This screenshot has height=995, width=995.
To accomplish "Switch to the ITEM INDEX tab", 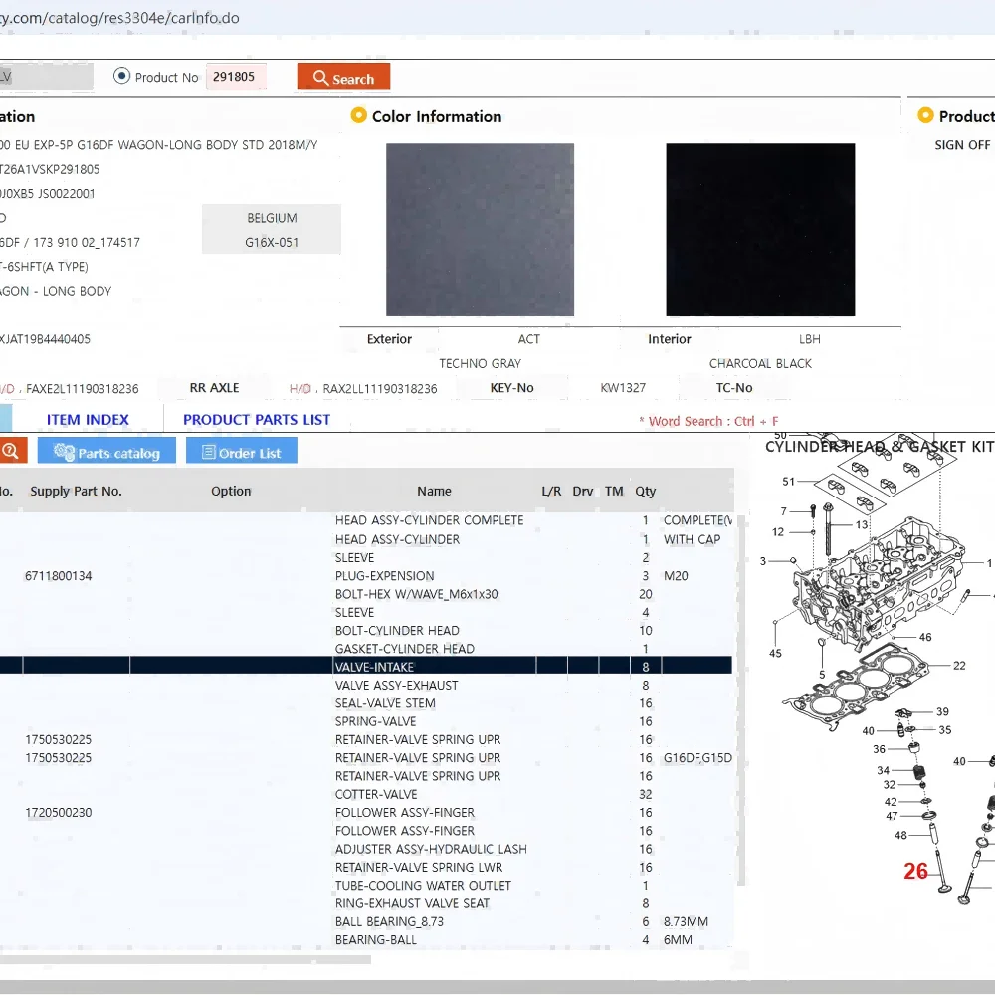I will 88,420.
